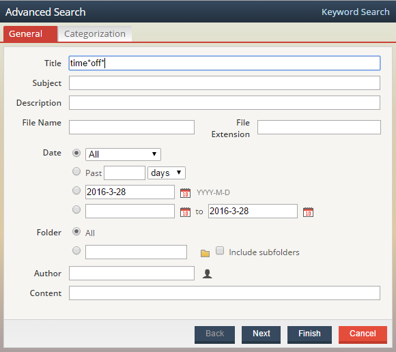Focus the empty range start date field
This screenshot has height=352, width=396.
(x=130, y=211)
